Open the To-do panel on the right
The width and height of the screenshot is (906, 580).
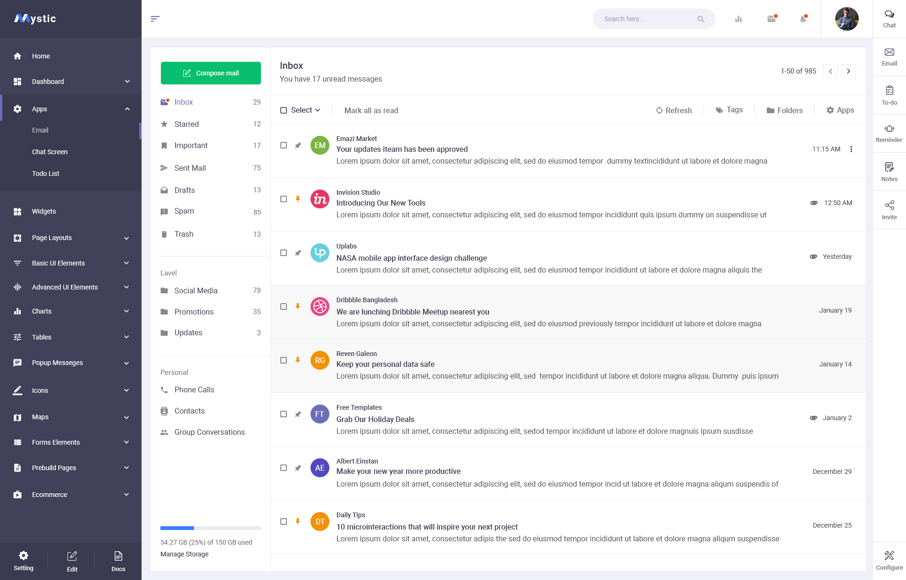tap(889, 94)
